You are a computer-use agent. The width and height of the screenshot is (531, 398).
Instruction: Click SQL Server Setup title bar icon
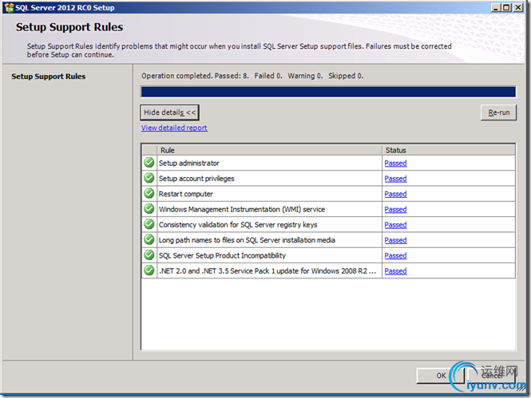pos(9,7)
